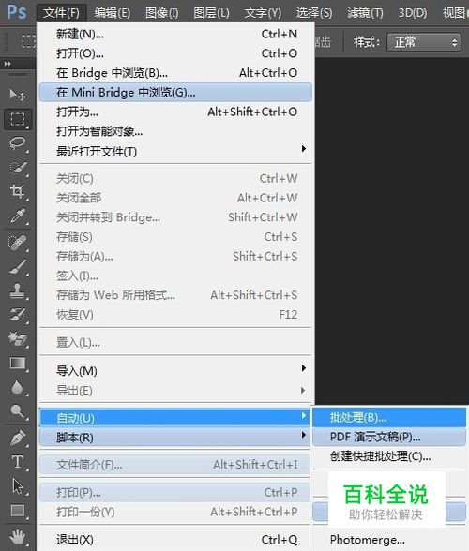Click the 打印一份(Y) menu entry

[175, 512]
